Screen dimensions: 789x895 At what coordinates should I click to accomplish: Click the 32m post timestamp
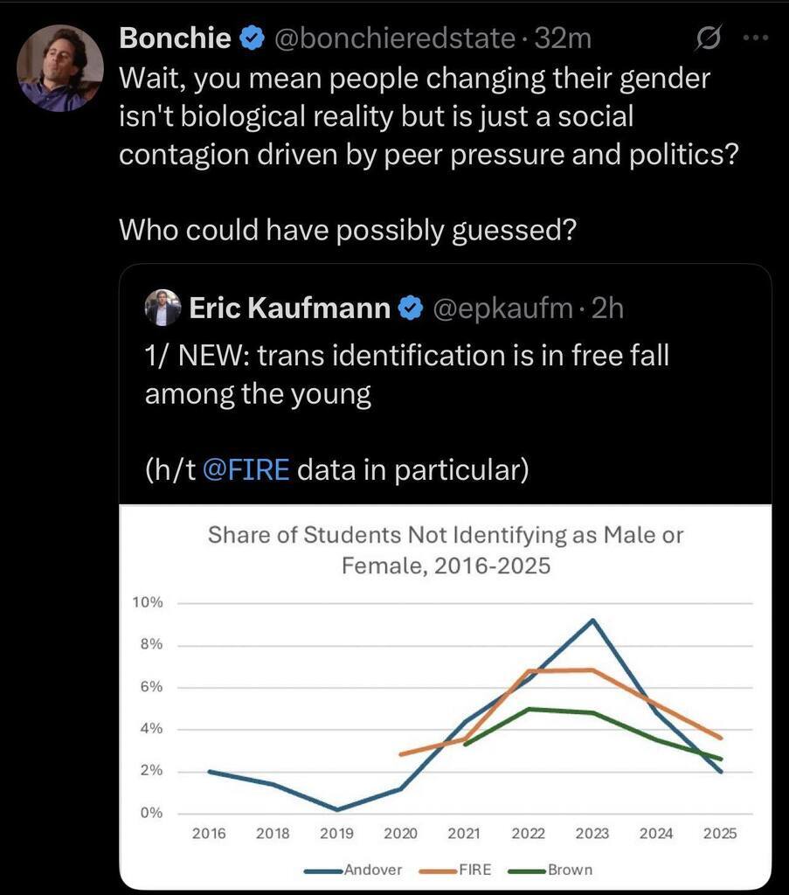563,38
